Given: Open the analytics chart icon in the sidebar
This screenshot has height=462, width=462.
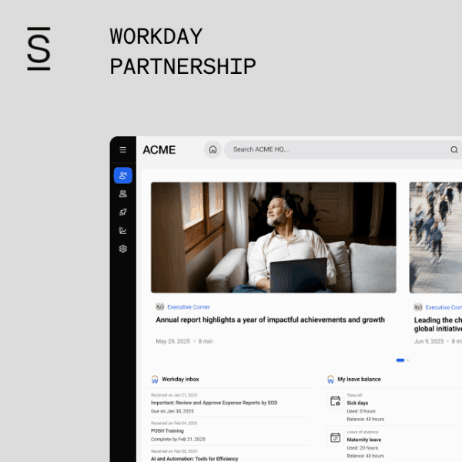Looking at the screenshot, I should [122, 231].
